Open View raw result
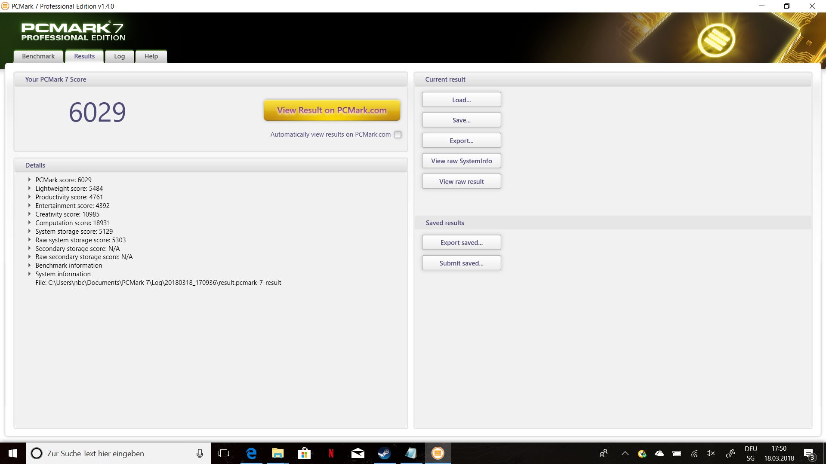Image resolution: width=826 pixels, height=464 pixels. (x=461, y=181)
